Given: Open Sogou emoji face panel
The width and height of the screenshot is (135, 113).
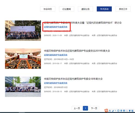Looking at the screenshot, I should click(x=118, y=111).
